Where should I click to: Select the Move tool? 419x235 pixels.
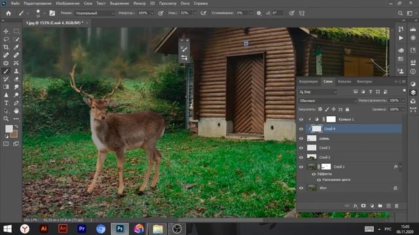point(6,31)
